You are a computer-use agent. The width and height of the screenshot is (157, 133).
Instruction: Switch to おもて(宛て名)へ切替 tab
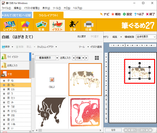coord(17,15)
